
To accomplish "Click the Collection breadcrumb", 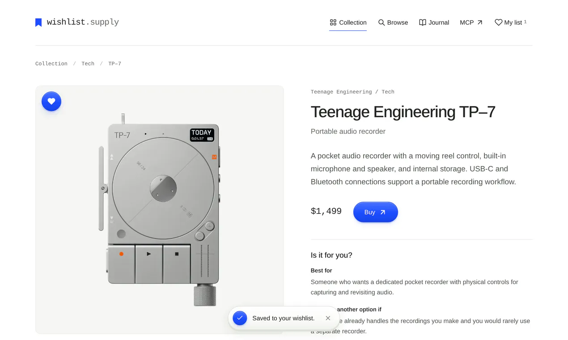I will [51, 64].
